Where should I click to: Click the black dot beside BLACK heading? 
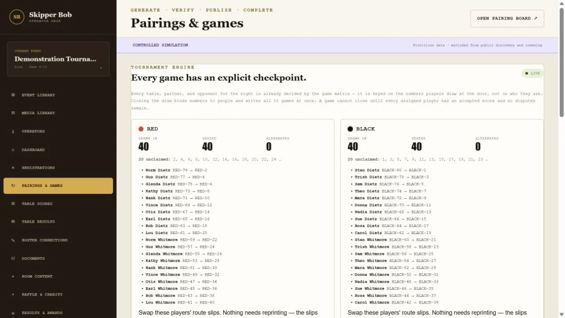click(350, 129)
